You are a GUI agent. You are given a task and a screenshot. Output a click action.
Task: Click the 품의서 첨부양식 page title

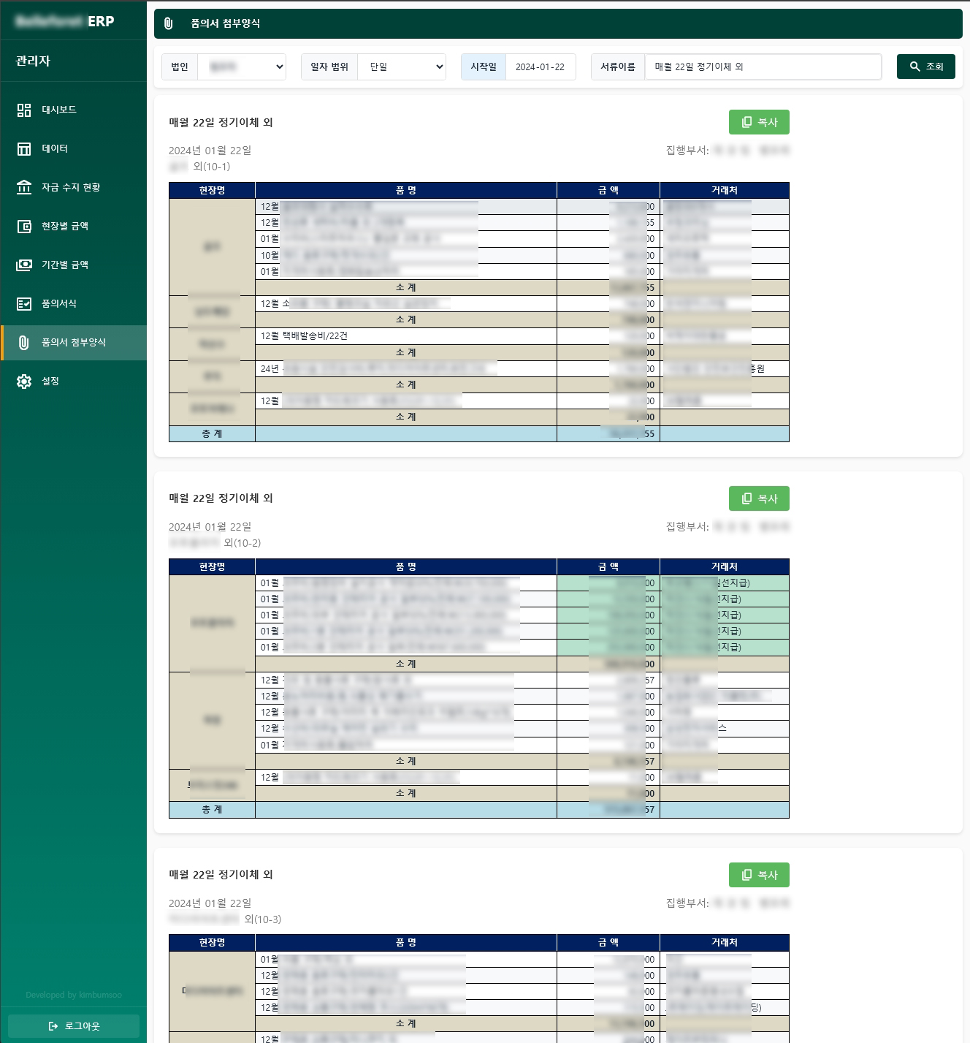(225, 23)
